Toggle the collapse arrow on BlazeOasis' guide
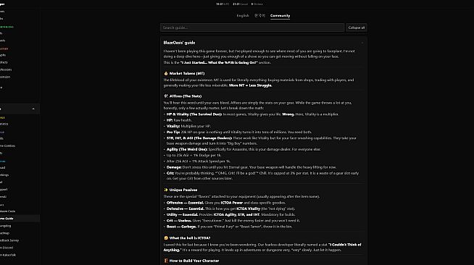The image size is (474, 265). point(362,43)
